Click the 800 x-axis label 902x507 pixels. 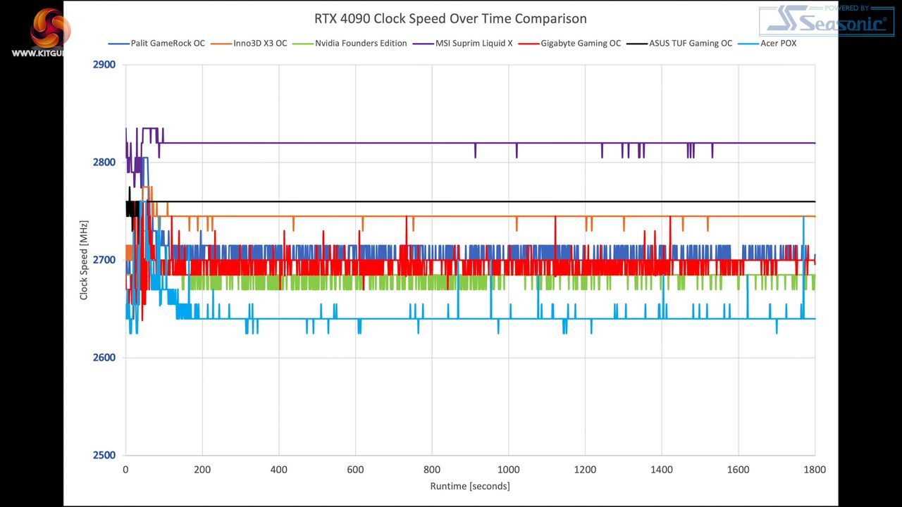pyautogui.click(x=432, y=470)
